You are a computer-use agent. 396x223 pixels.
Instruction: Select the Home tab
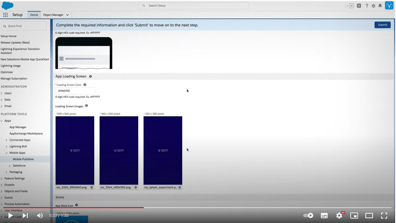click(34, 15)
